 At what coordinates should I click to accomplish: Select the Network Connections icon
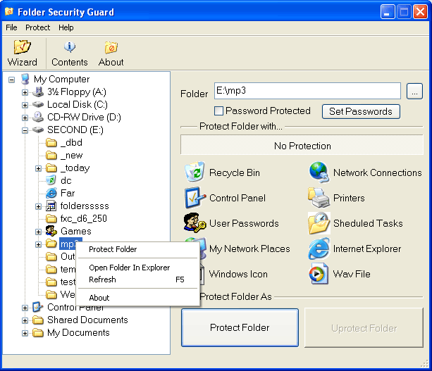pos(319,172)
